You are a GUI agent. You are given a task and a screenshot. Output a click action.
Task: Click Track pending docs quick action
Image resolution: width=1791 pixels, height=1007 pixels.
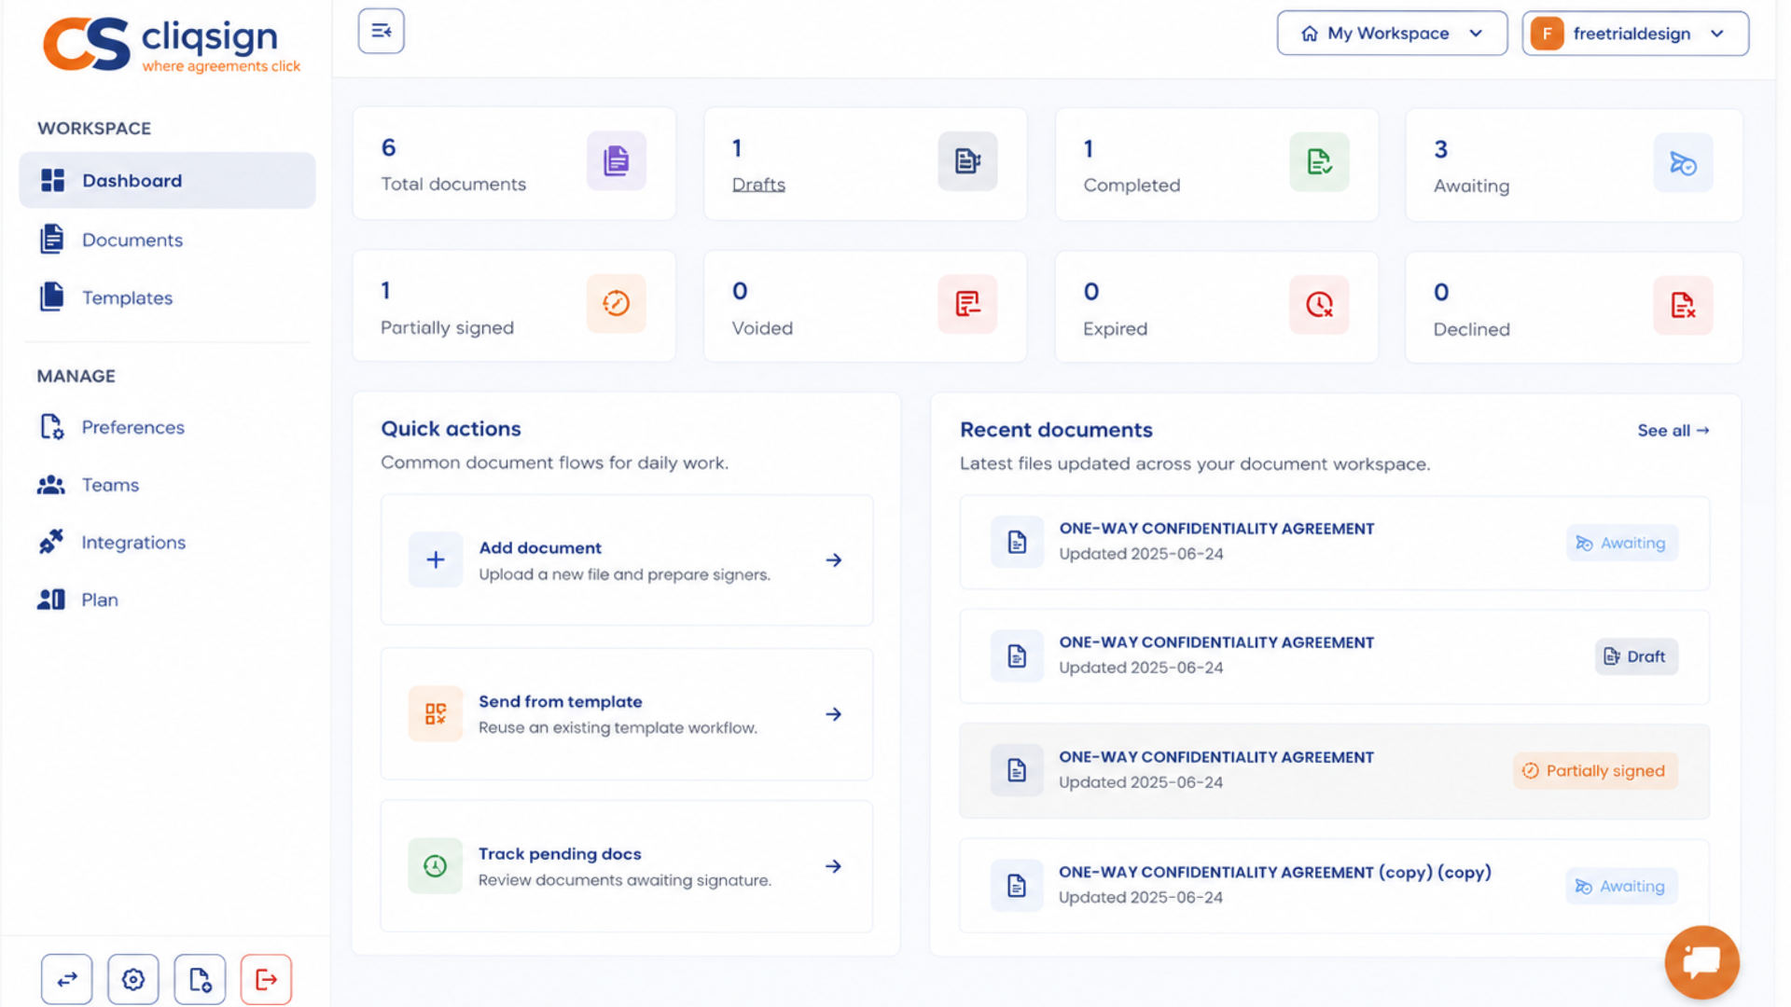[x=627, y=866]
